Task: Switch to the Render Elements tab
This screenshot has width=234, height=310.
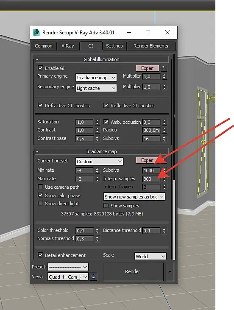Action: (x=151, y=46)
